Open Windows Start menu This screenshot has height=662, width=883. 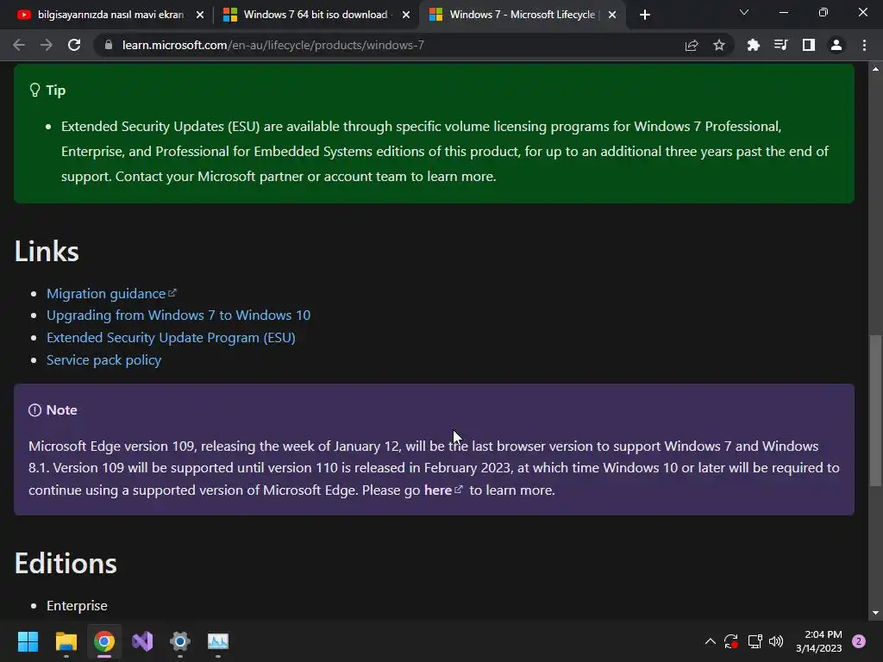[x=28, y=641]
